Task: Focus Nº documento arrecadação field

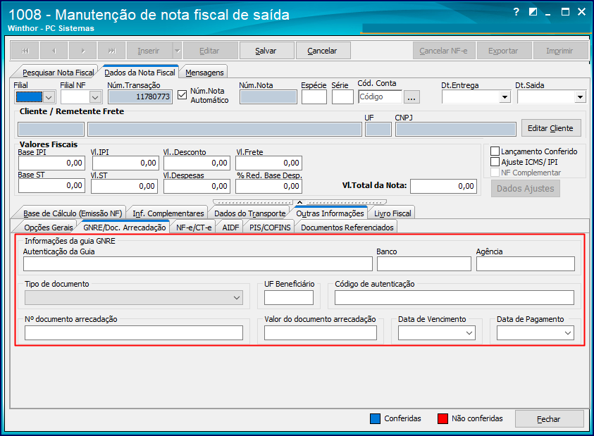Action: 134,333
